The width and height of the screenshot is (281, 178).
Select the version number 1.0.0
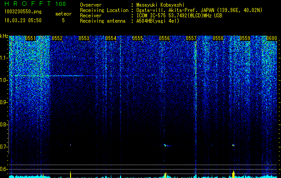pos(60,4)
